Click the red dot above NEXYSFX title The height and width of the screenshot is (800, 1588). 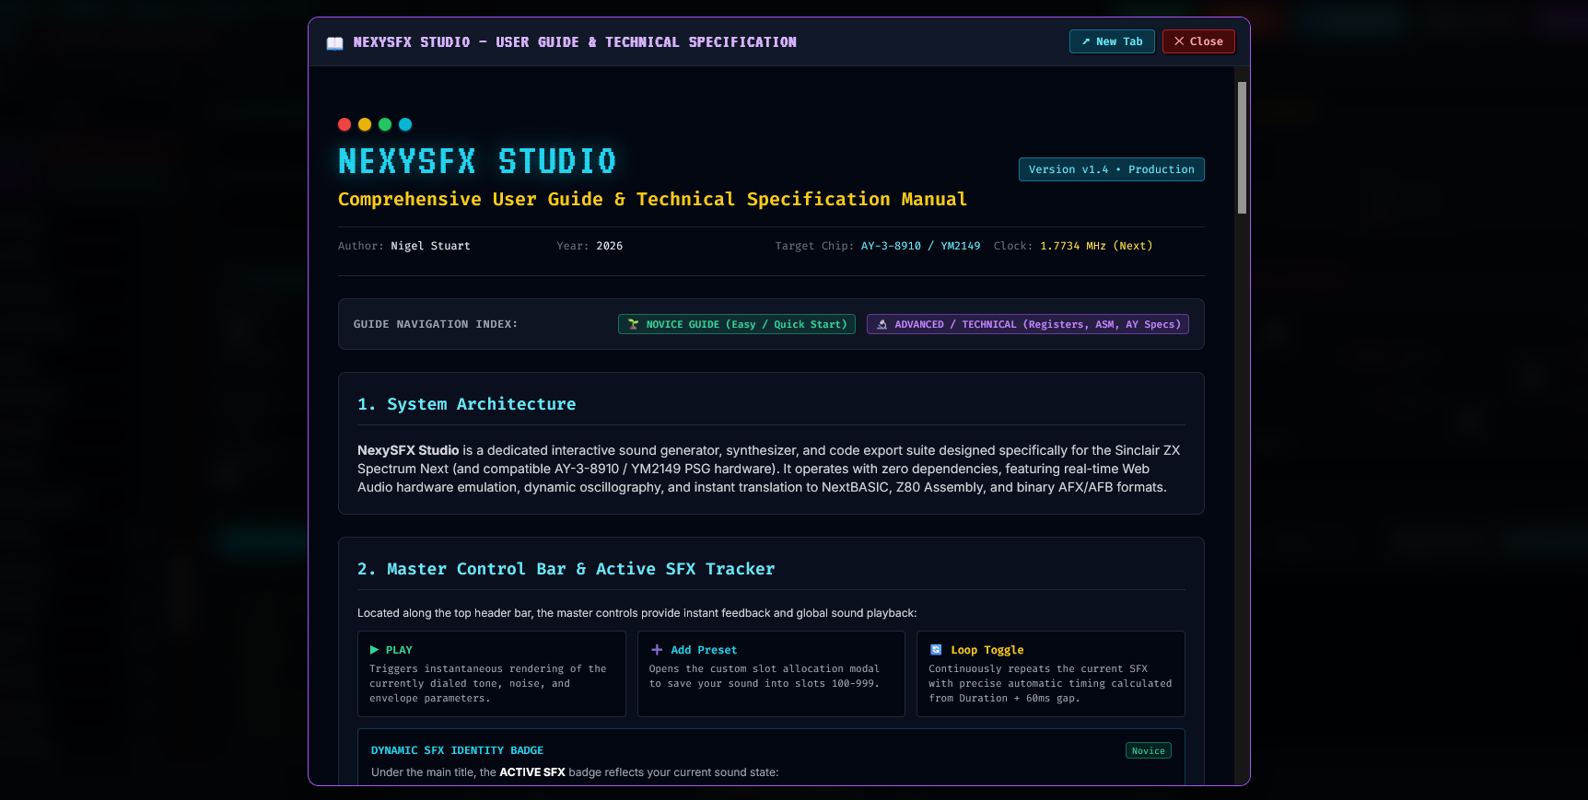pyautogui.click(x=344, y=124)
